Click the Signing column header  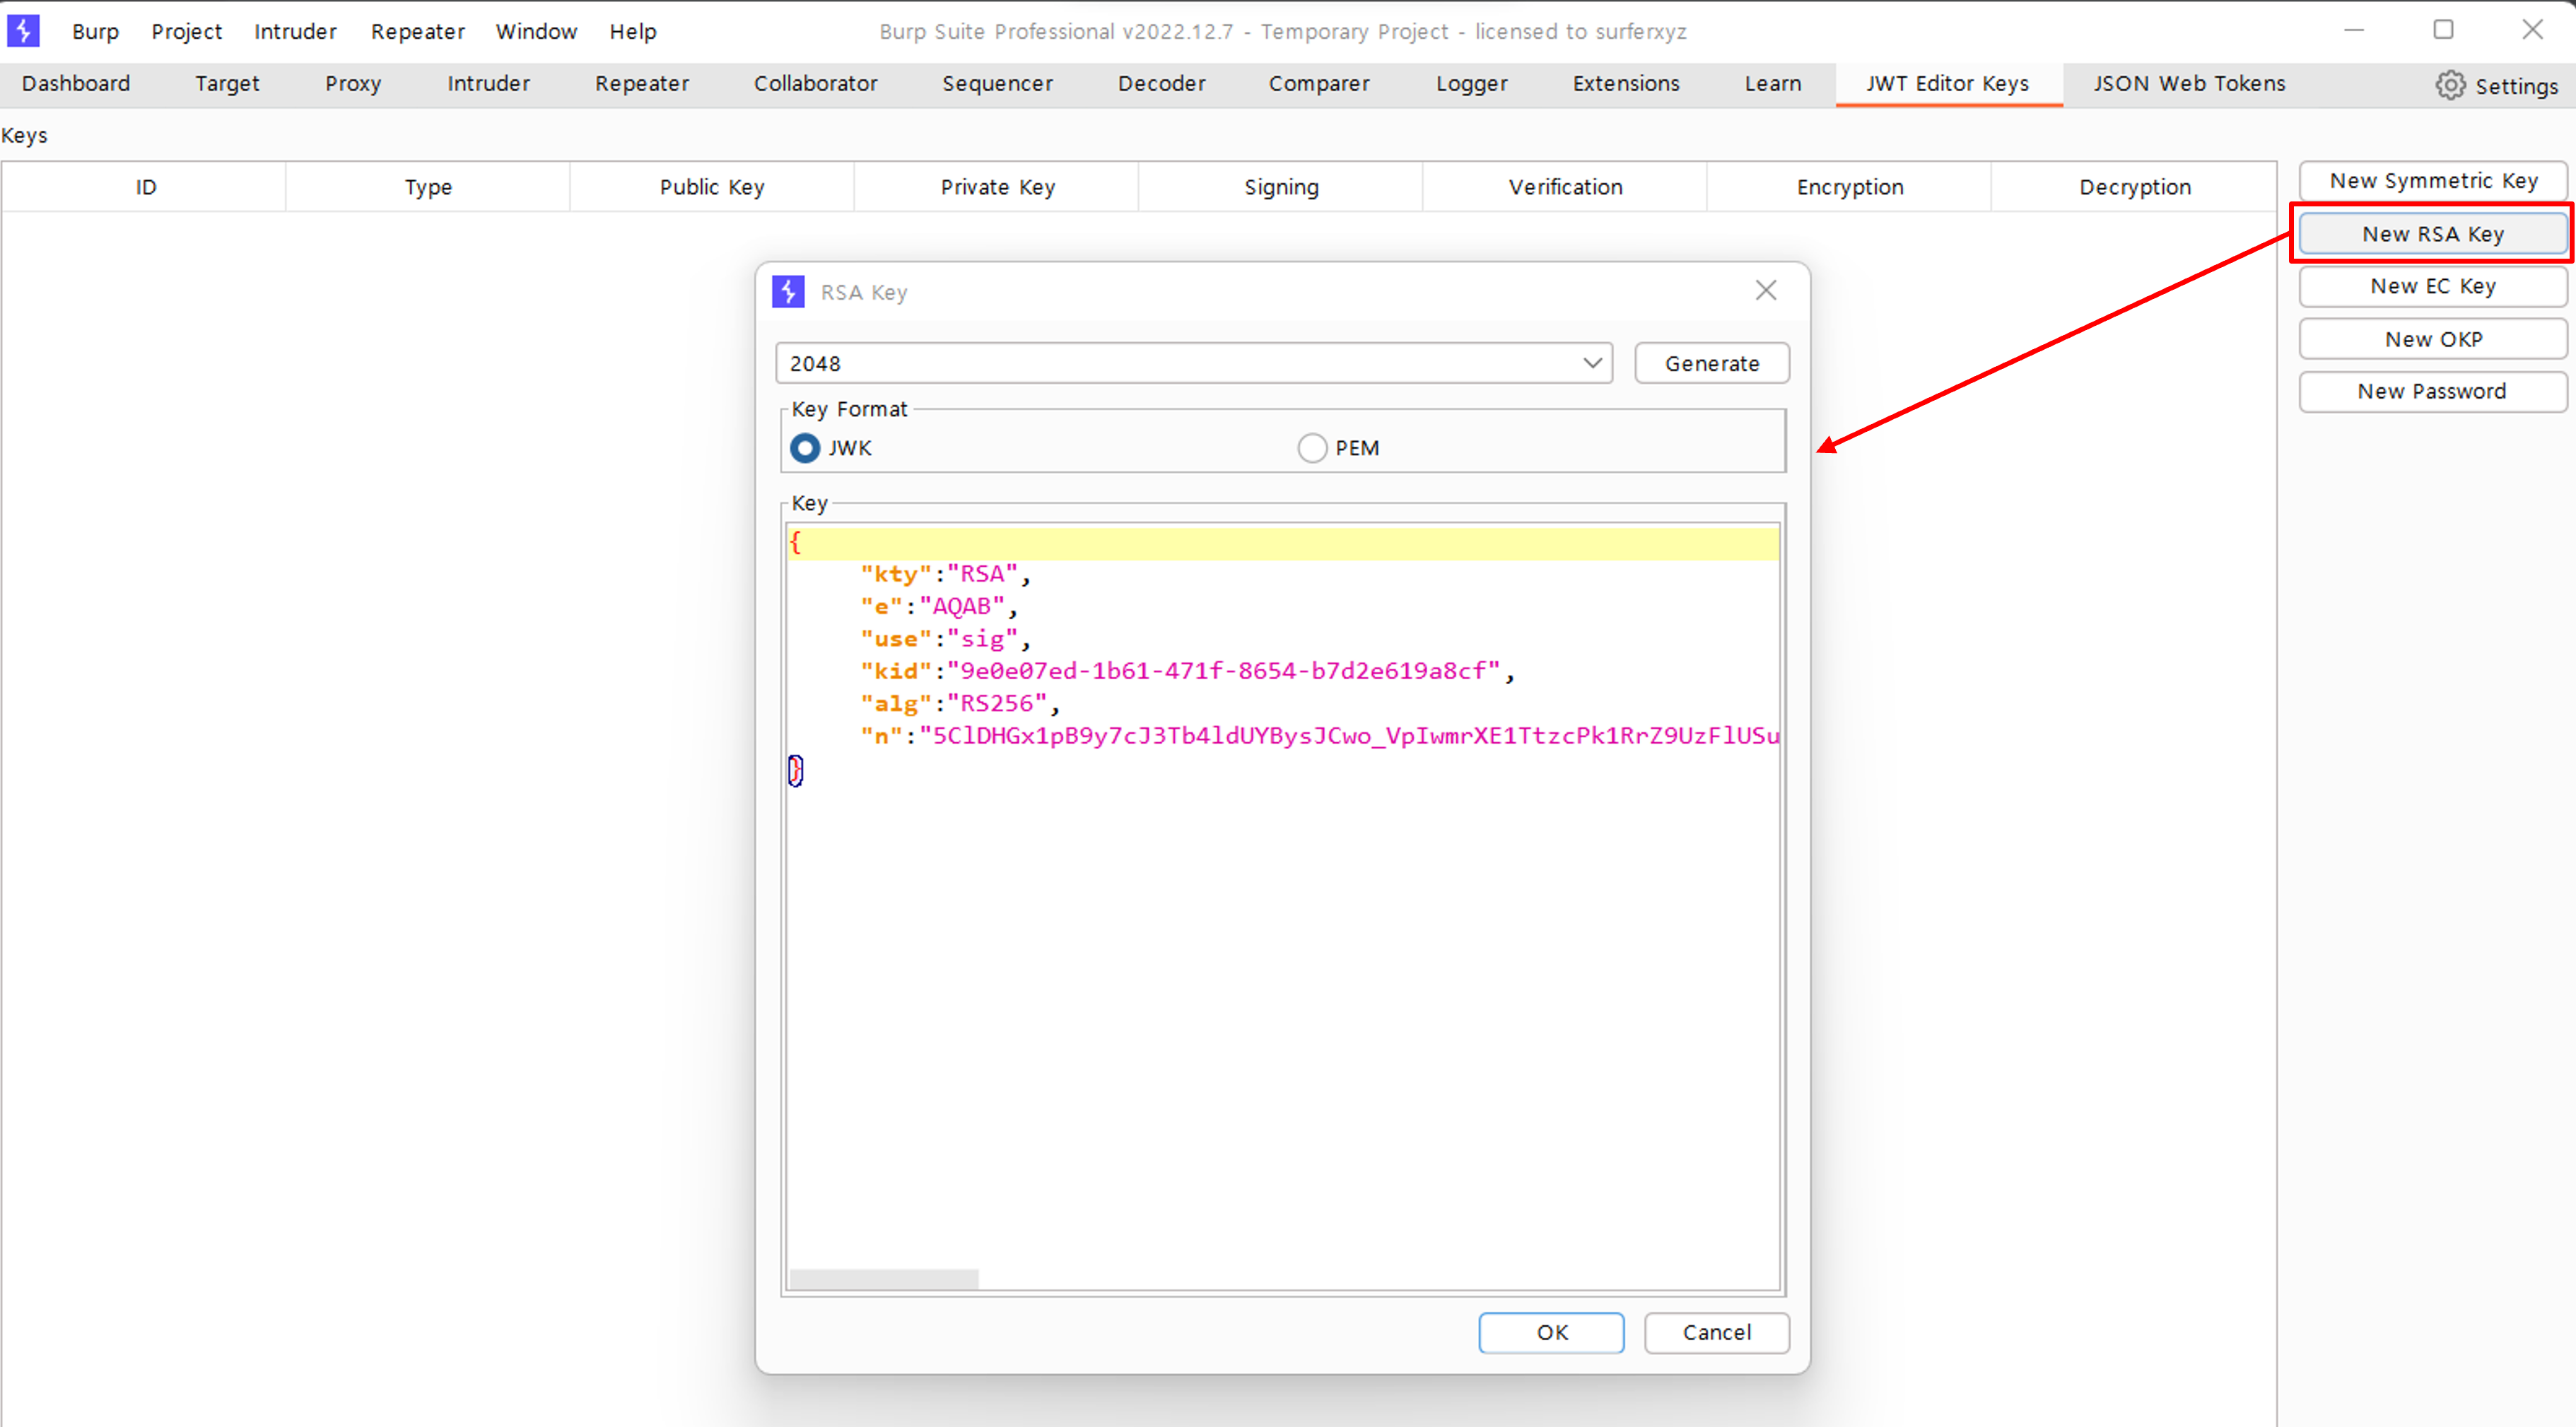1281,187
